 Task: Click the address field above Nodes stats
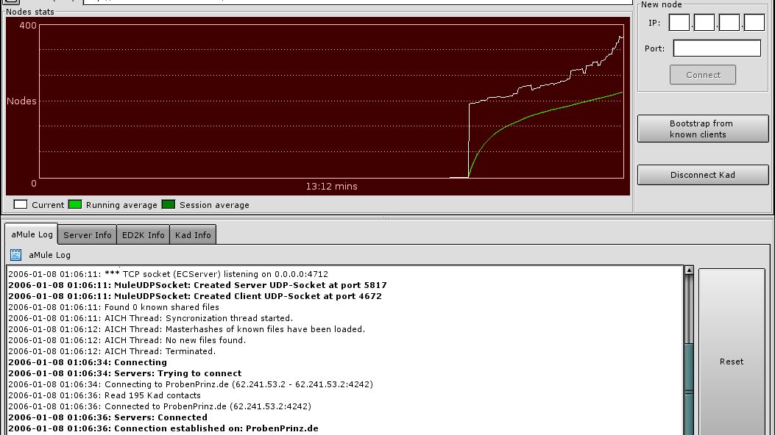coord(358,2)
